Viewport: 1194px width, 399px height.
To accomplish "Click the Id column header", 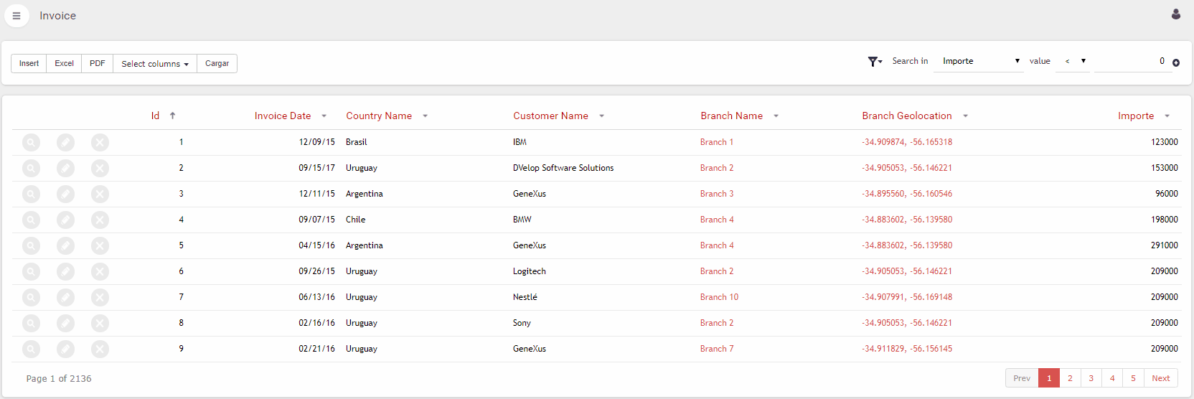I will tap(155, 116).
